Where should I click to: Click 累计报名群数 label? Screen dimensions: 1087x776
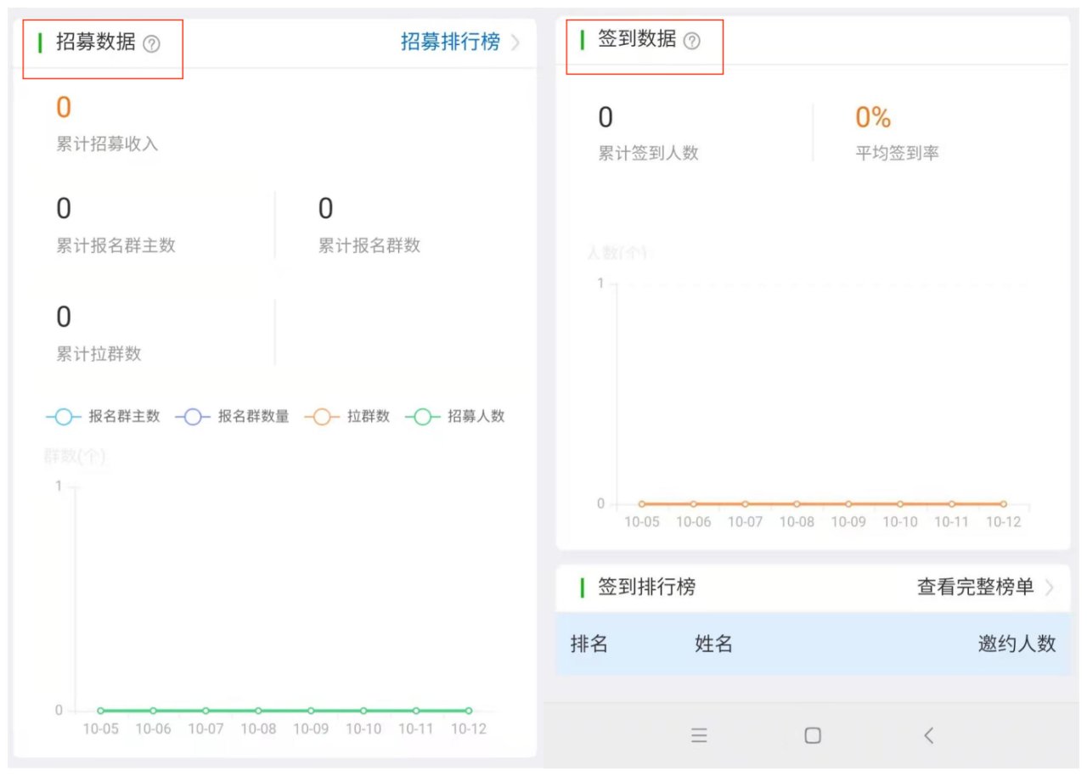[369, 245]
